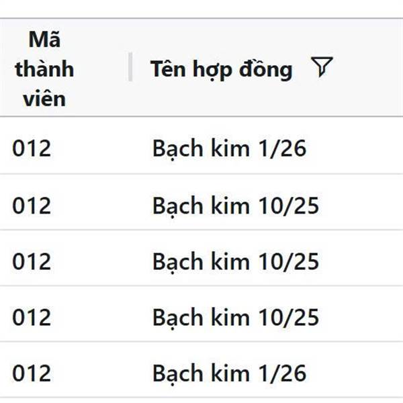Sort by the Mã thành viên column header
The height and width of the screenshot is (403, 403).
click(44, 69)
